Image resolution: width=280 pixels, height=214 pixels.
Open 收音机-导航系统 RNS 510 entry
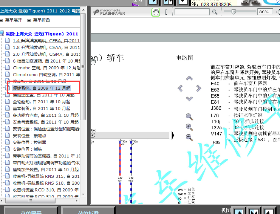pos(46,183)
